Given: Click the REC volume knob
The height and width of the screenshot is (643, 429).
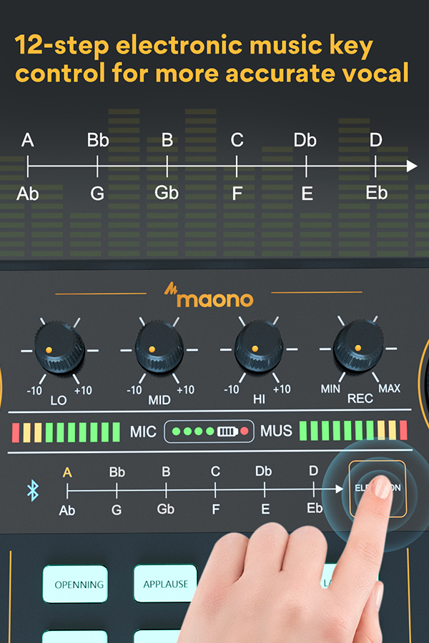Looking at the screenshot, I should point(358,345).
